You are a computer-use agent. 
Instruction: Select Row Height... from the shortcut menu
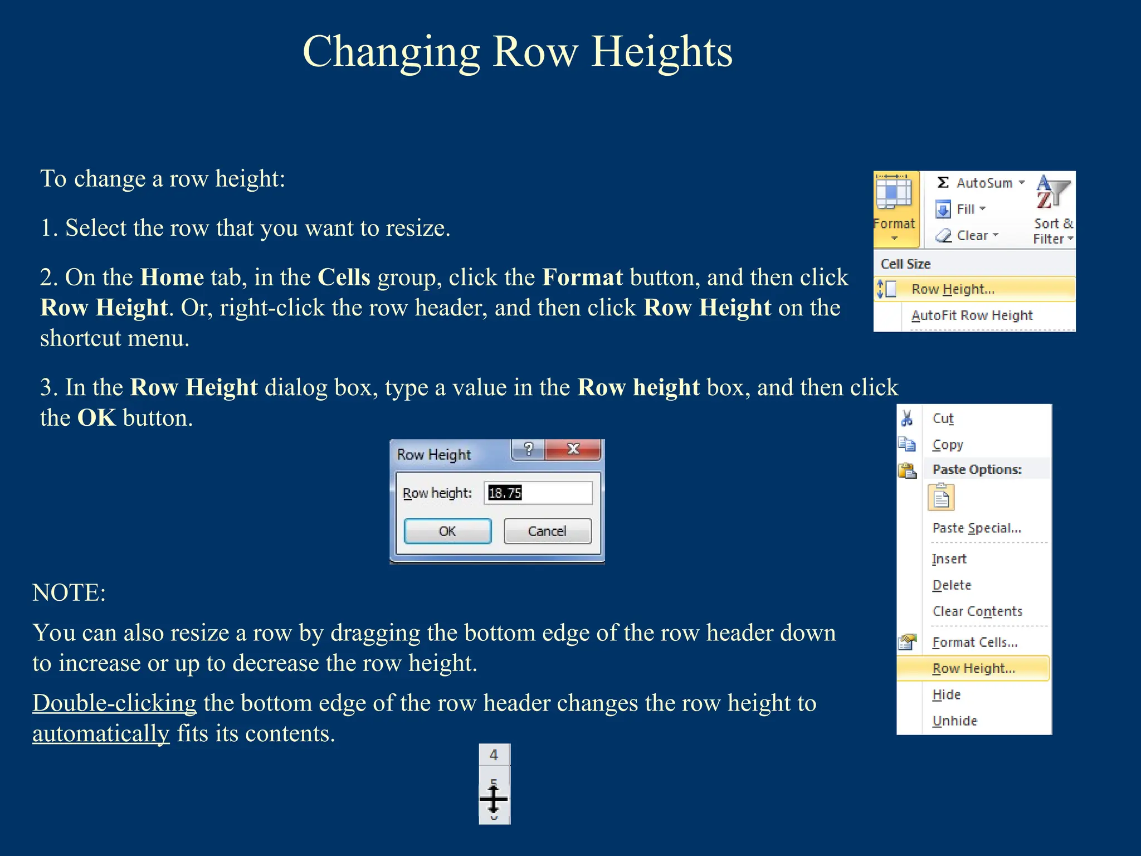(973, 668)
